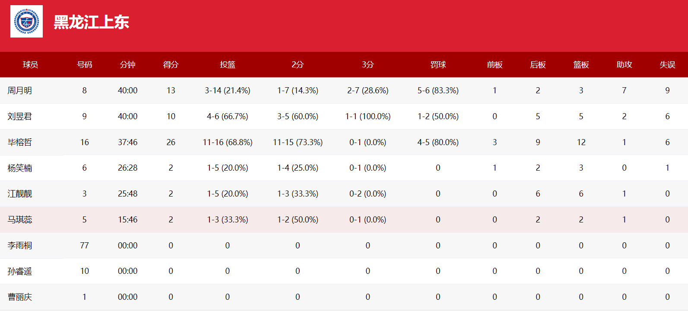
Task: Click on player 杨笑楠
Action: [x=20, y=168]
